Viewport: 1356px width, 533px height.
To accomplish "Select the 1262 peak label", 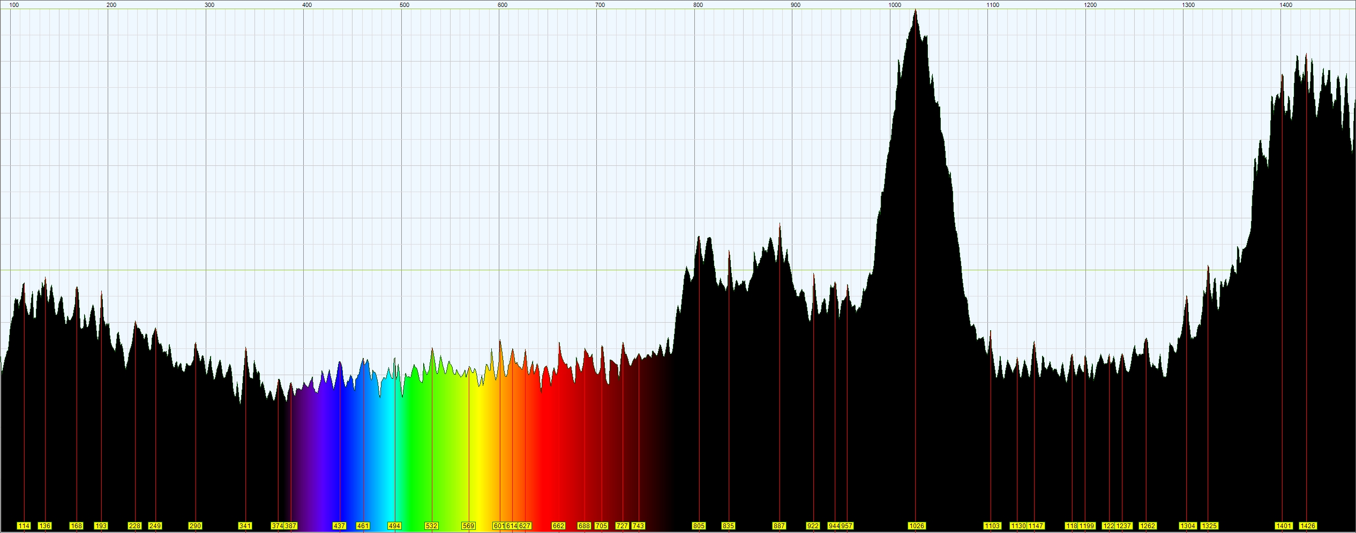I will [x=1148, y=526].
